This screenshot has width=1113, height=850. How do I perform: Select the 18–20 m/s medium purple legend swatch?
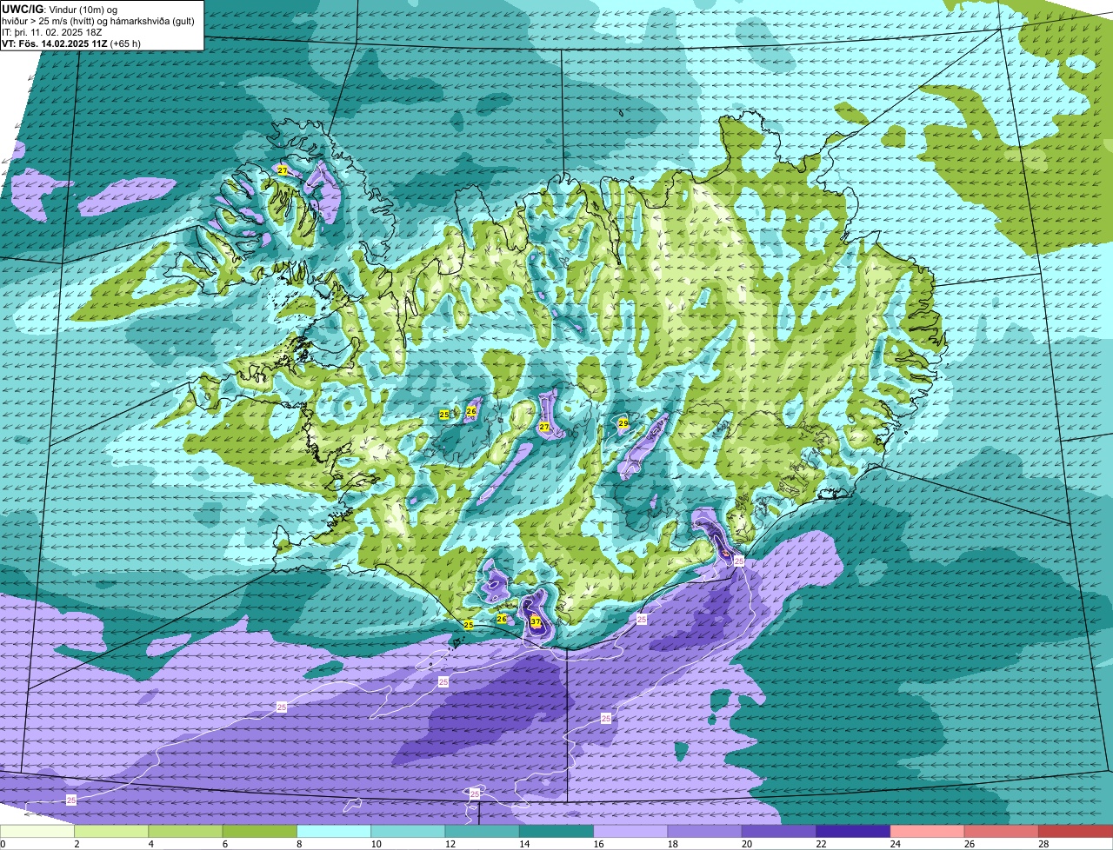tap(705, 832)
